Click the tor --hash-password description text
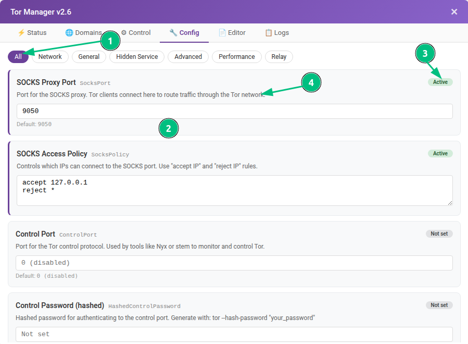Image resolution: width=468 pixels, height=344 pixels. (166, 318)
